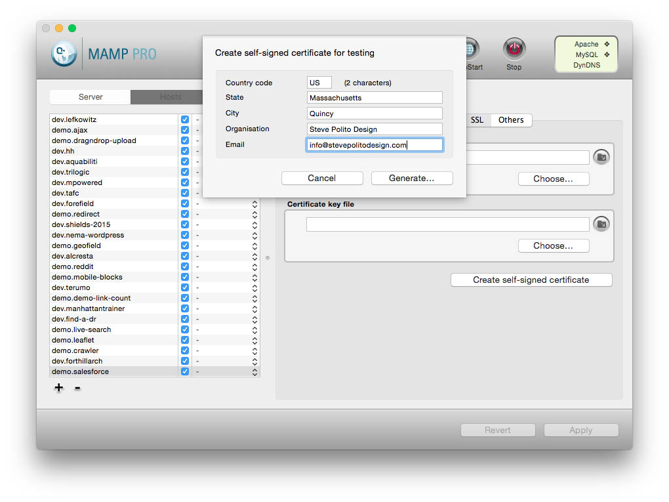Uncheck the demo.dragndrop-upload host
This screenshot has width=669, height=502.
pos(185,140)
